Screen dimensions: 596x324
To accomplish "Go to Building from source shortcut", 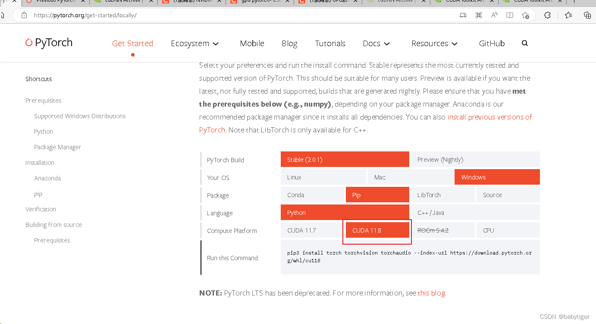I will 53,225.
